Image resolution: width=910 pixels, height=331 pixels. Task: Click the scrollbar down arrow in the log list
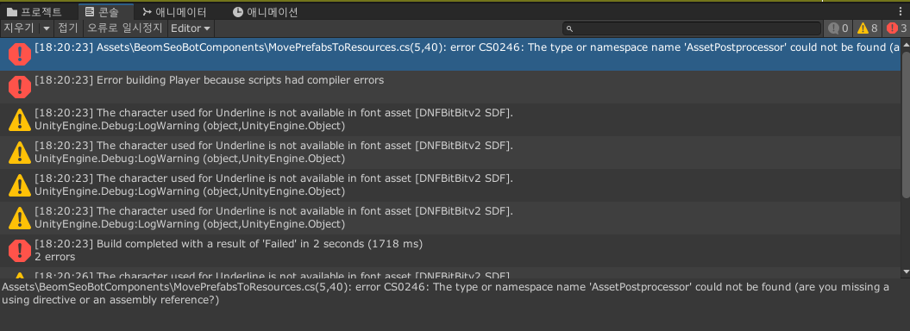tap(906, 272)
